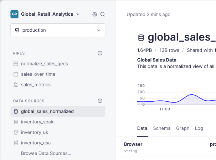Click the global_sales_normalized database icon in sidebar

16,112
